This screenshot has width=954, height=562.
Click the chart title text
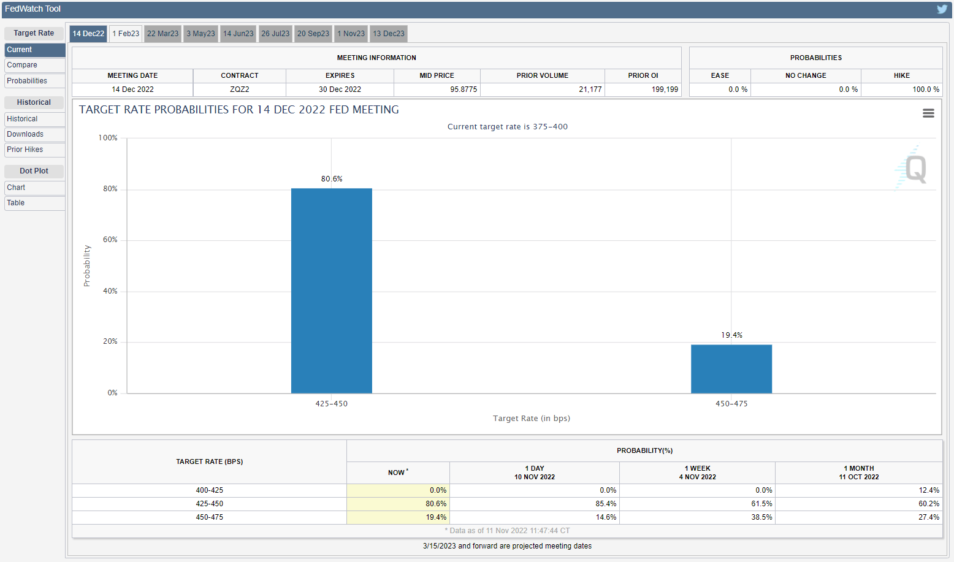239,110
